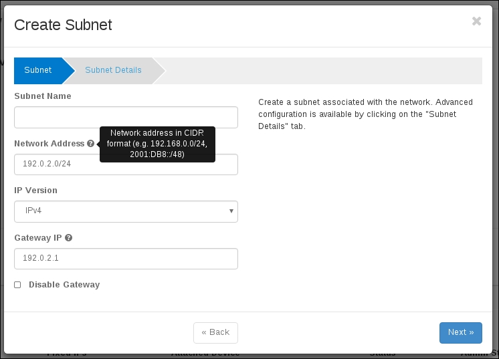Focus the Subnet Name text field

click(x=126, y=117)
